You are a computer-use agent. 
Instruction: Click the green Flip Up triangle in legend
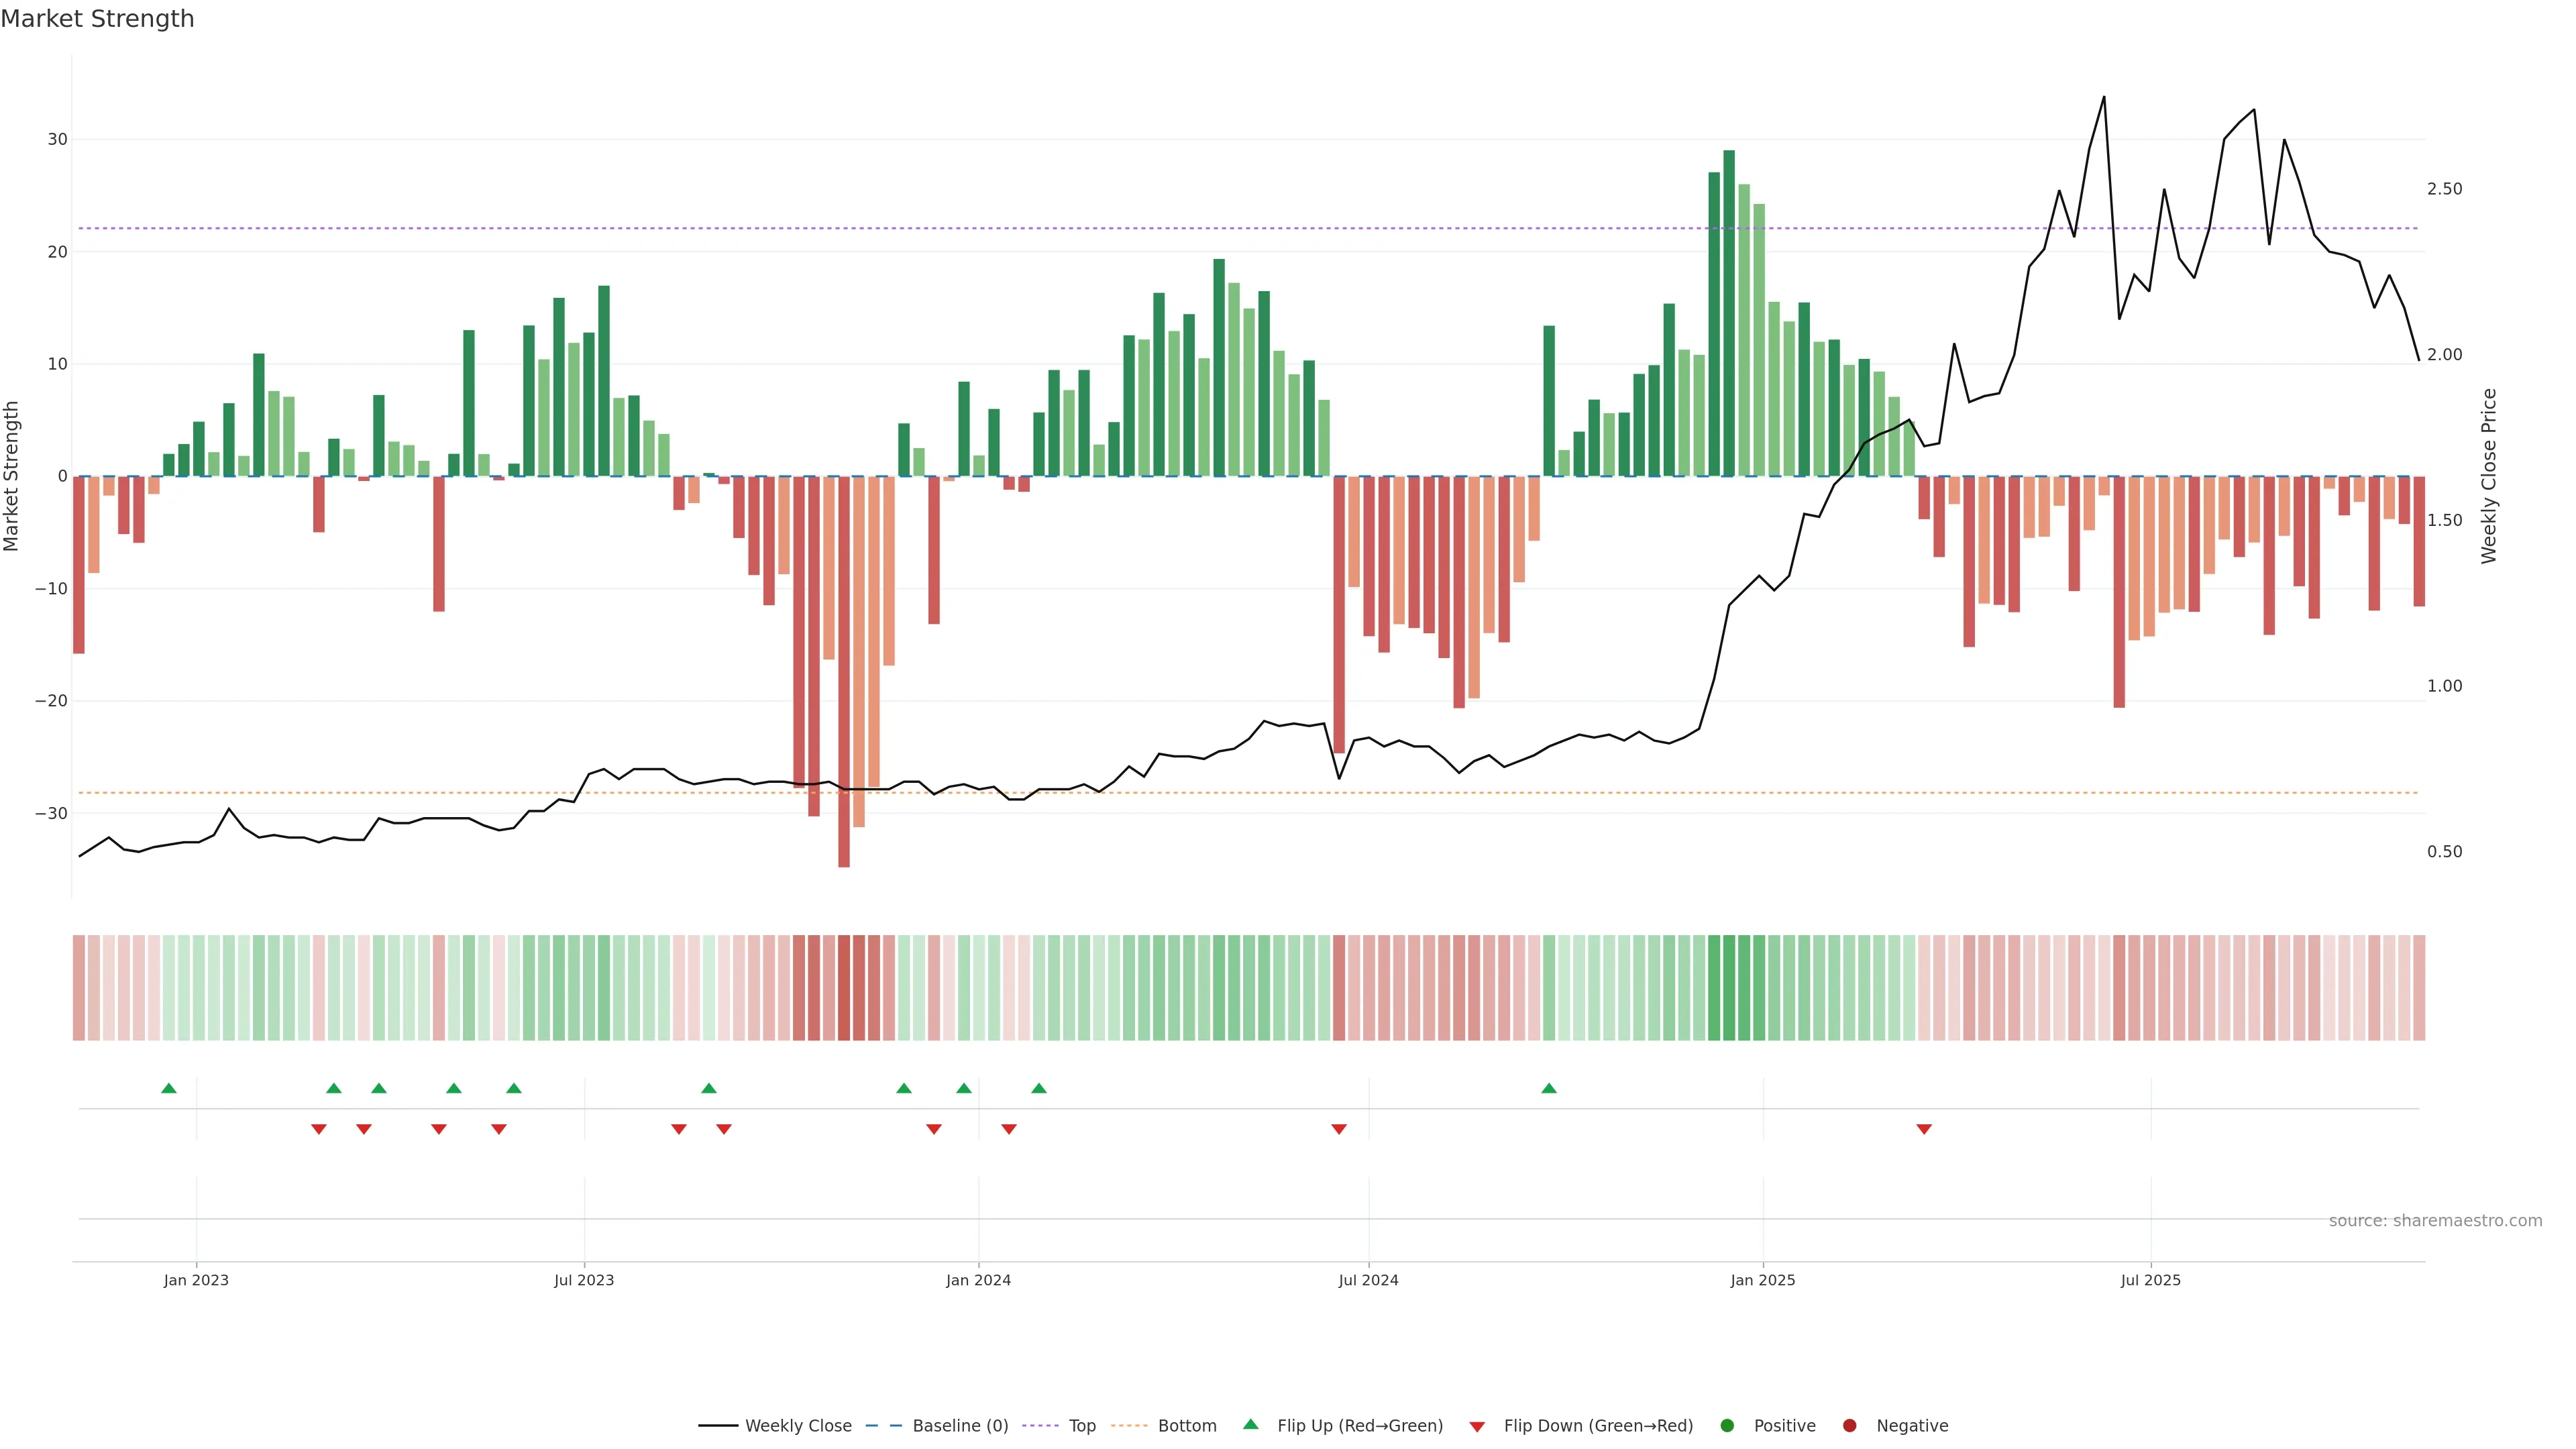[1250, 1424]
